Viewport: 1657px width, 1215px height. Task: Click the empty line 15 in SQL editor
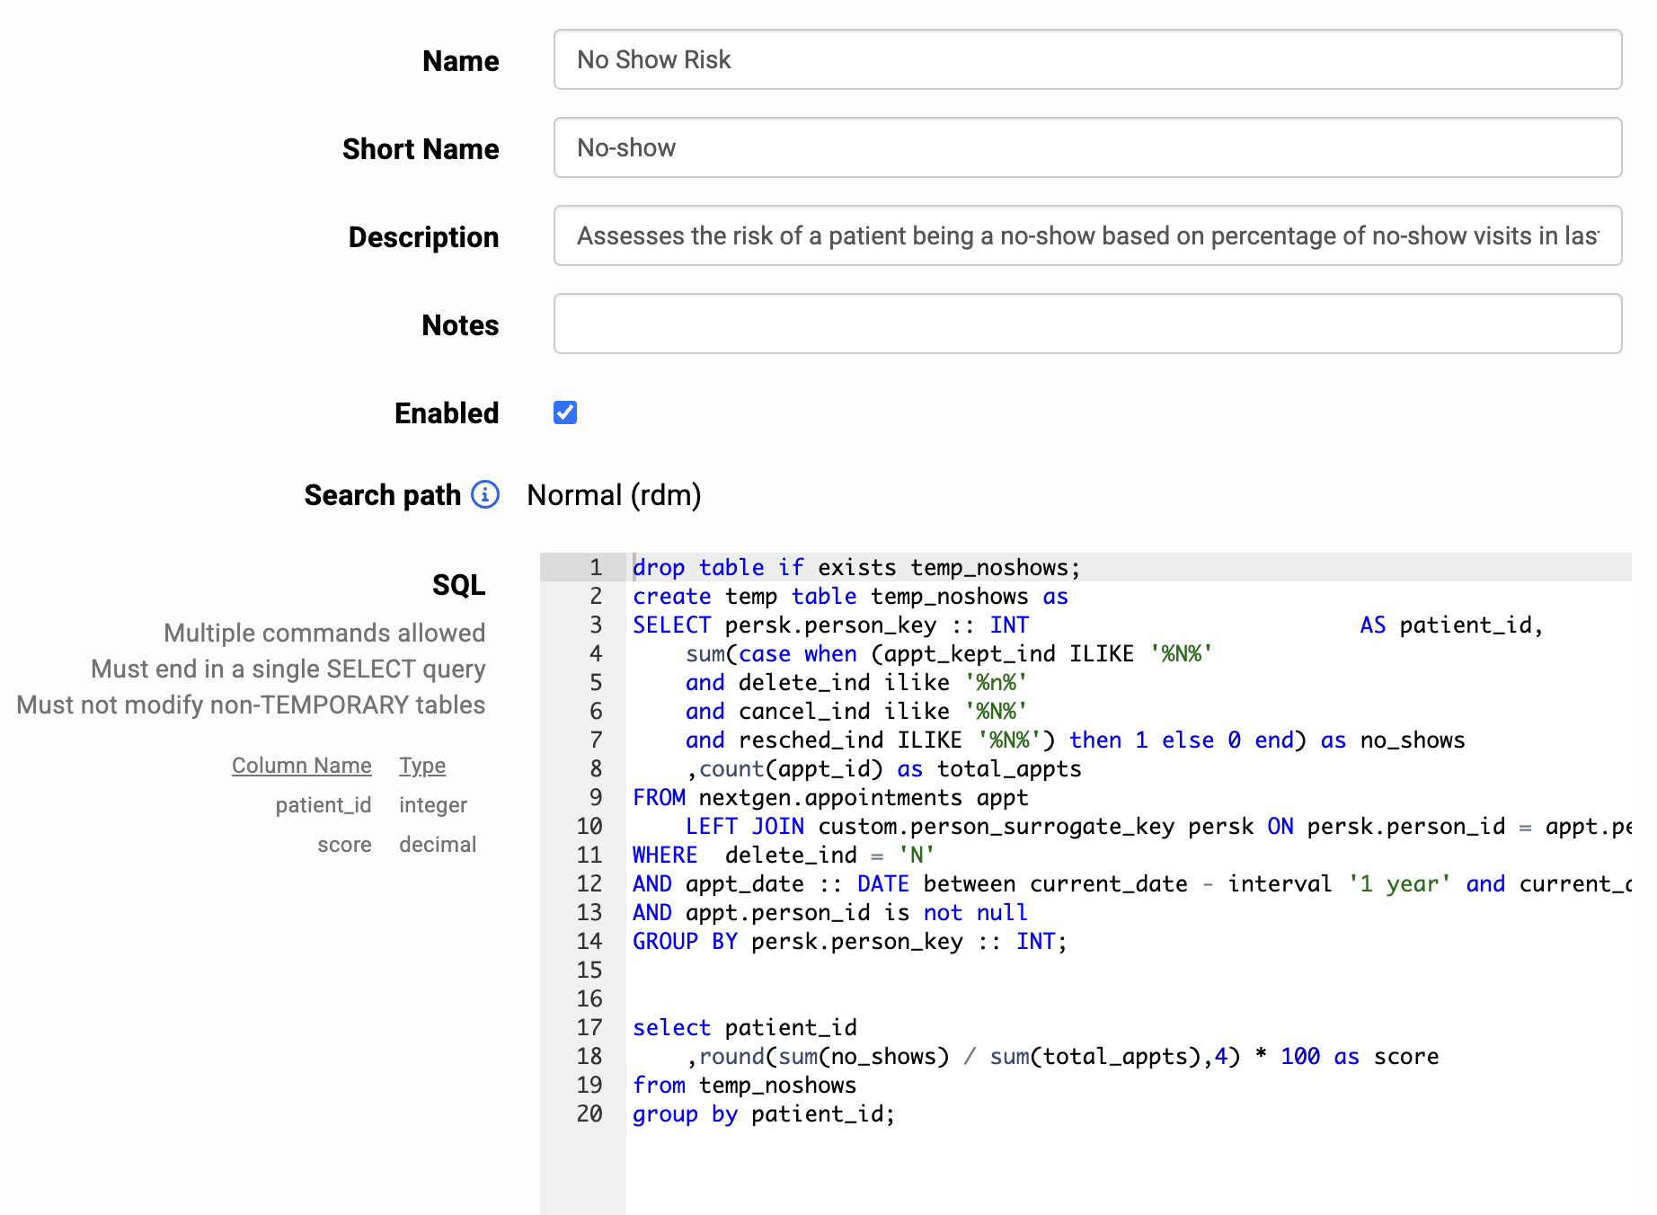pyautogui.click(x=899, y=970)
